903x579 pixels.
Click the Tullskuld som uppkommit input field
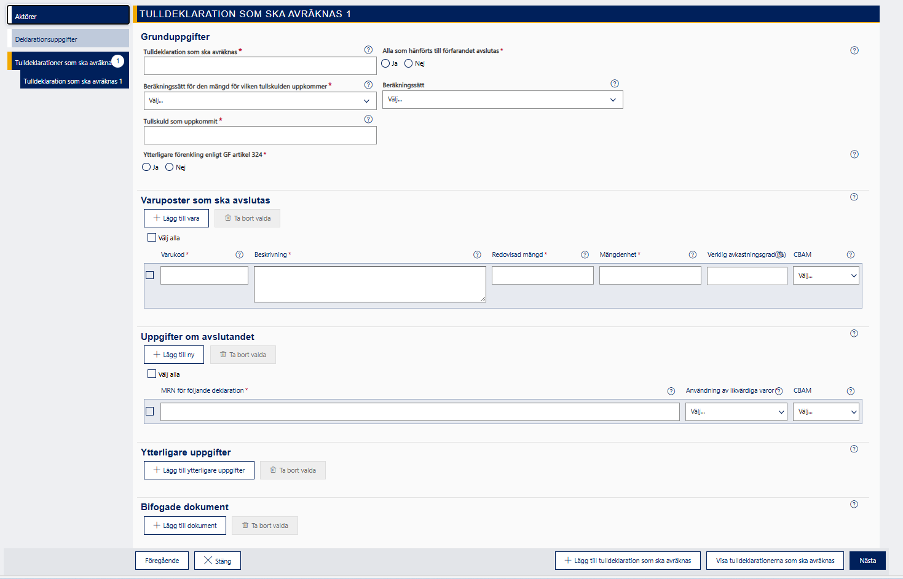[x=259, y=135]
